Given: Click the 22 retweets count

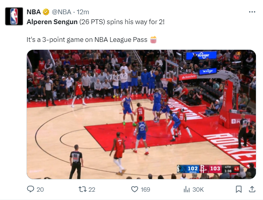Looking at the screenshot, I should tap(92, 190).
